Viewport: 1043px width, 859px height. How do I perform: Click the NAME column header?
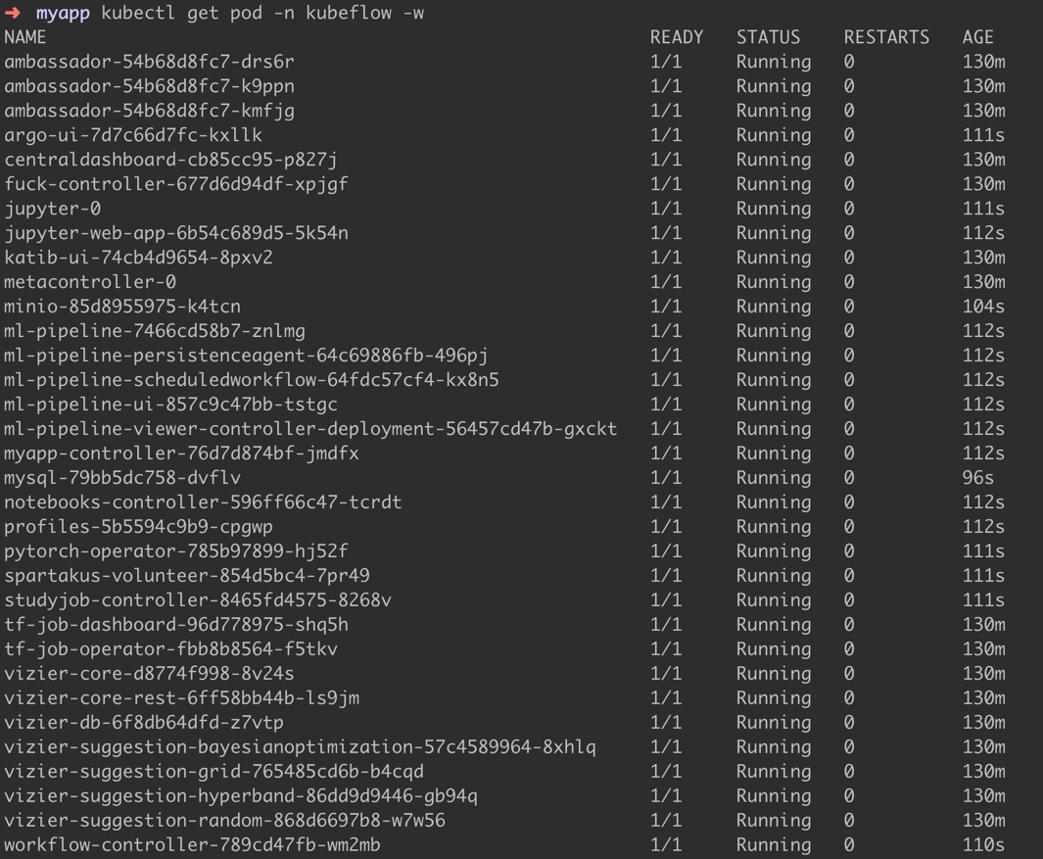(25, 37)
